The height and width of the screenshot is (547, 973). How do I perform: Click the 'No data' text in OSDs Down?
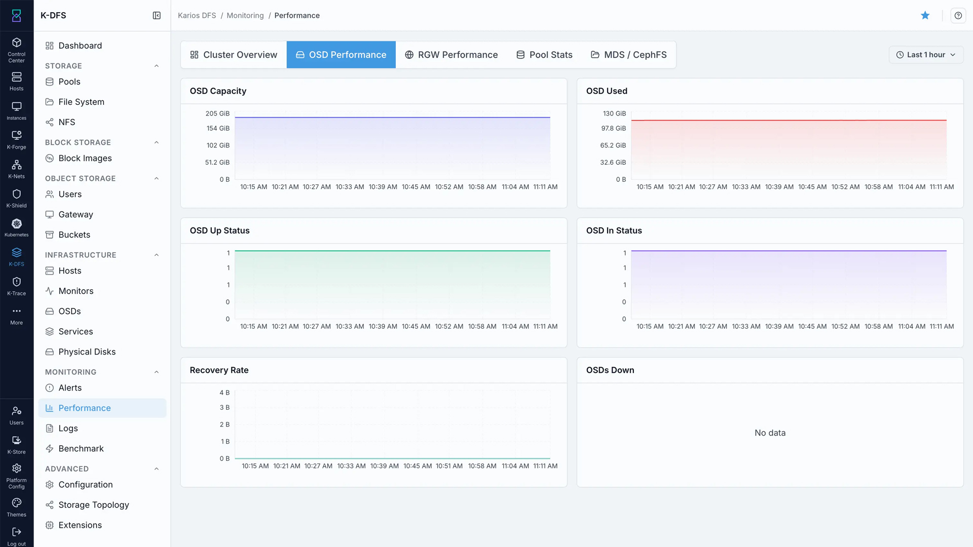[770, 433]
